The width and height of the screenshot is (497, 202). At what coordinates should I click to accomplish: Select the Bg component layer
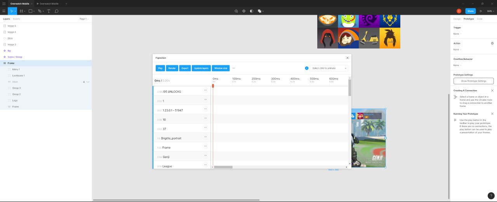pyautogui.click(x=46, y=50)
